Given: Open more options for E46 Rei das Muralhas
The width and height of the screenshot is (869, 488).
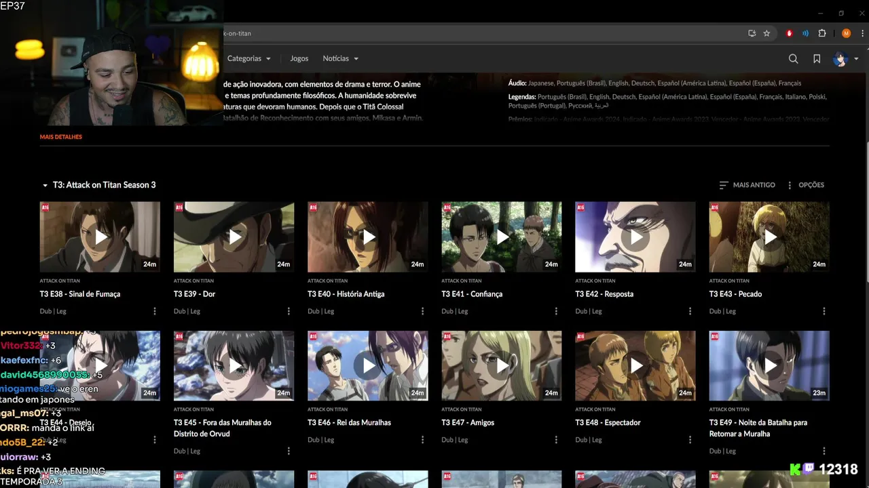Looking at the screenshot, I should point(422,440).
